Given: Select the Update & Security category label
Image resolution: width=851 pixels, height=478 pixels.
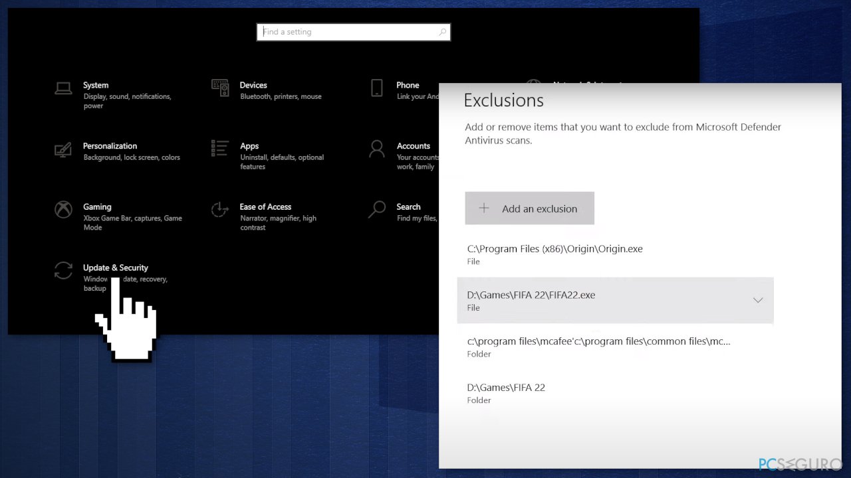Looking at the screenshot, I should tap(115, 268).
